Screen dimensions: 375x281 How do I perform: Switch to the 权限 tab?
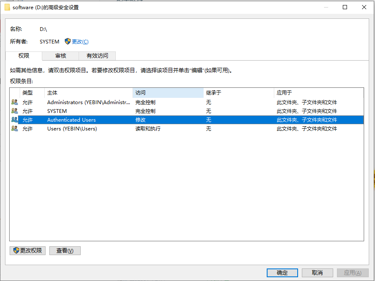point(24,56)
